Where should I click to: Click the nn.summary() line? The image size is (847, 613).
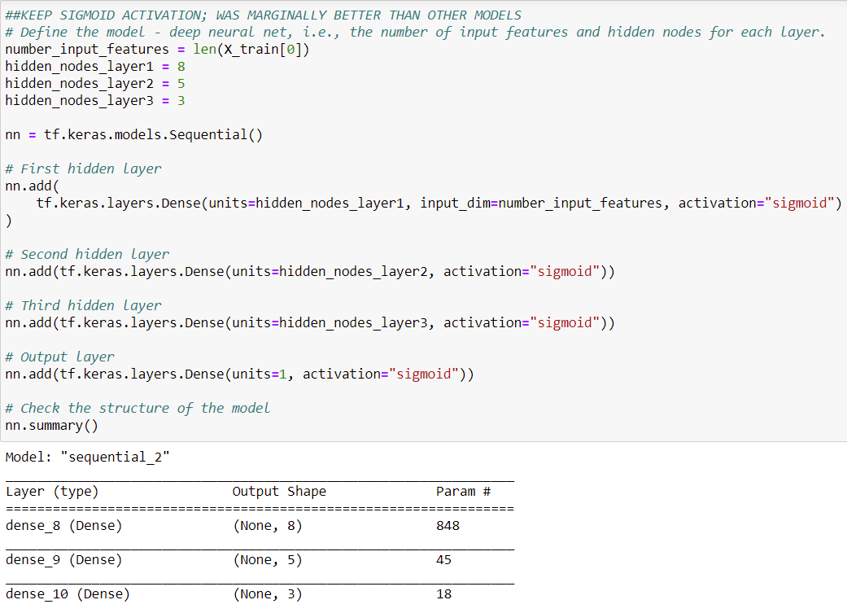[52, 426]
